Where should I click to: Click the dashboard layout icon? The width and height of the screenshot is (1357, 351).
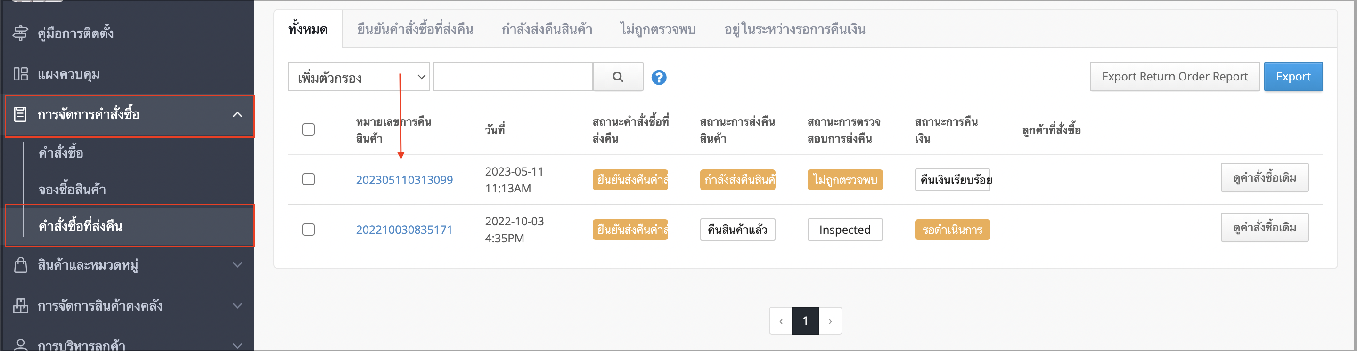pyautogui.click(x=21, y=74)
